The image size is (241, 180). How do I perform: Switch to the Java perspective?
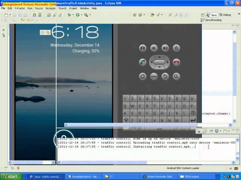[212, 15]
